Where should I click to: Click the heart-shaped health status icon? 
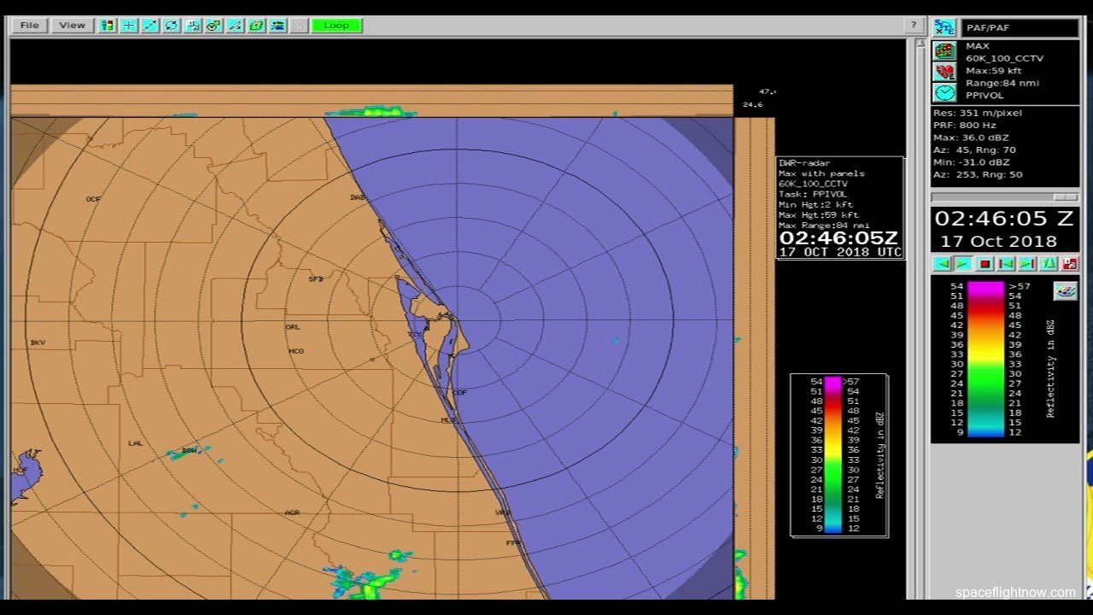tap(944, 72)
